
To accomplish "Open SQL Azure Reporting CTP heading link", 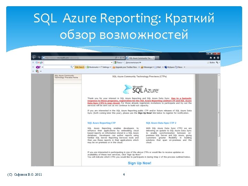I will pyautogui.click(x=102, y=123).
